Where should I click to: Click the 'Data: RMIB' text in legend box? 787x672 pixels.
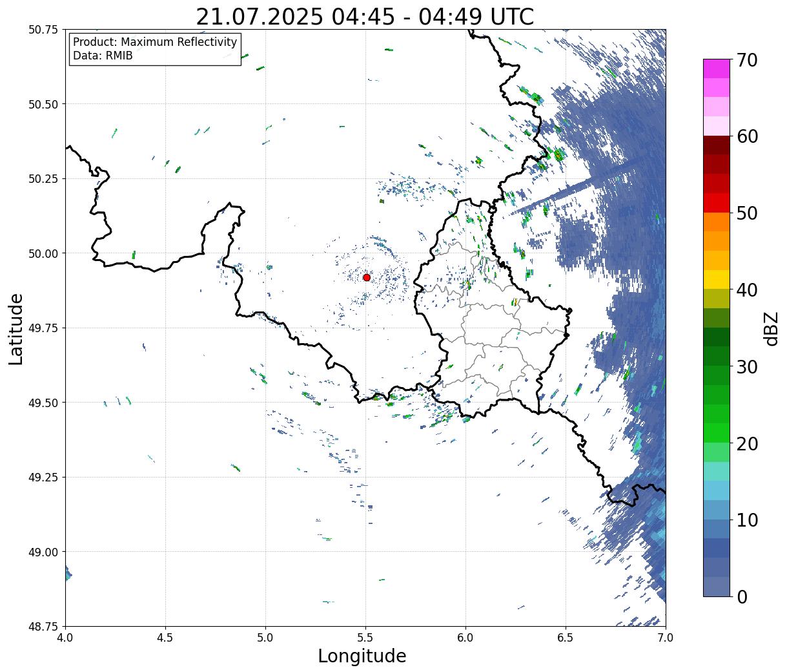coord(103,56)
